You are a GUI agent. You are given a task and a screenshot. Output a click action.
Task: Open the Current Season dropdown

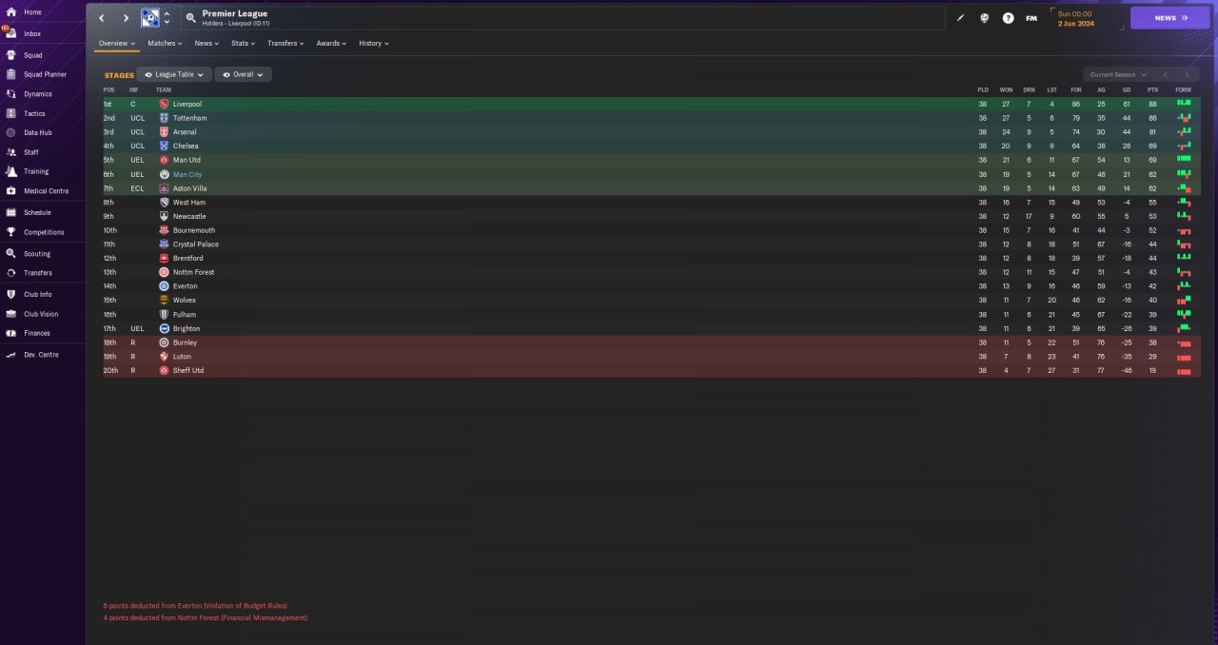tap(1117, 74)
